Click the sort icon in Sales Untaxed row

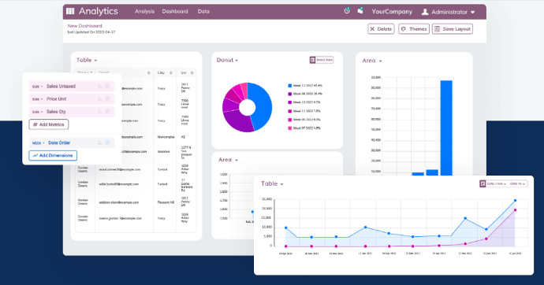pyautogui.click(x=100, y=87)
